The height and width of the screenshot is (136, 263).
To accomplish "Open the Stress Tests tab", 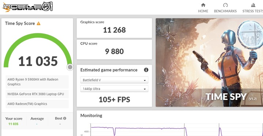I will pyautogui.click(x=253, y=8).
